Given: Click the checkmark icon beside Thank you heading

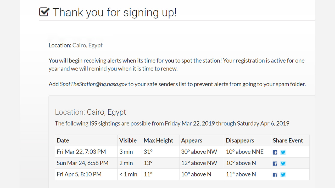Looking at the screenshot, I should click(x=44, y=12).
